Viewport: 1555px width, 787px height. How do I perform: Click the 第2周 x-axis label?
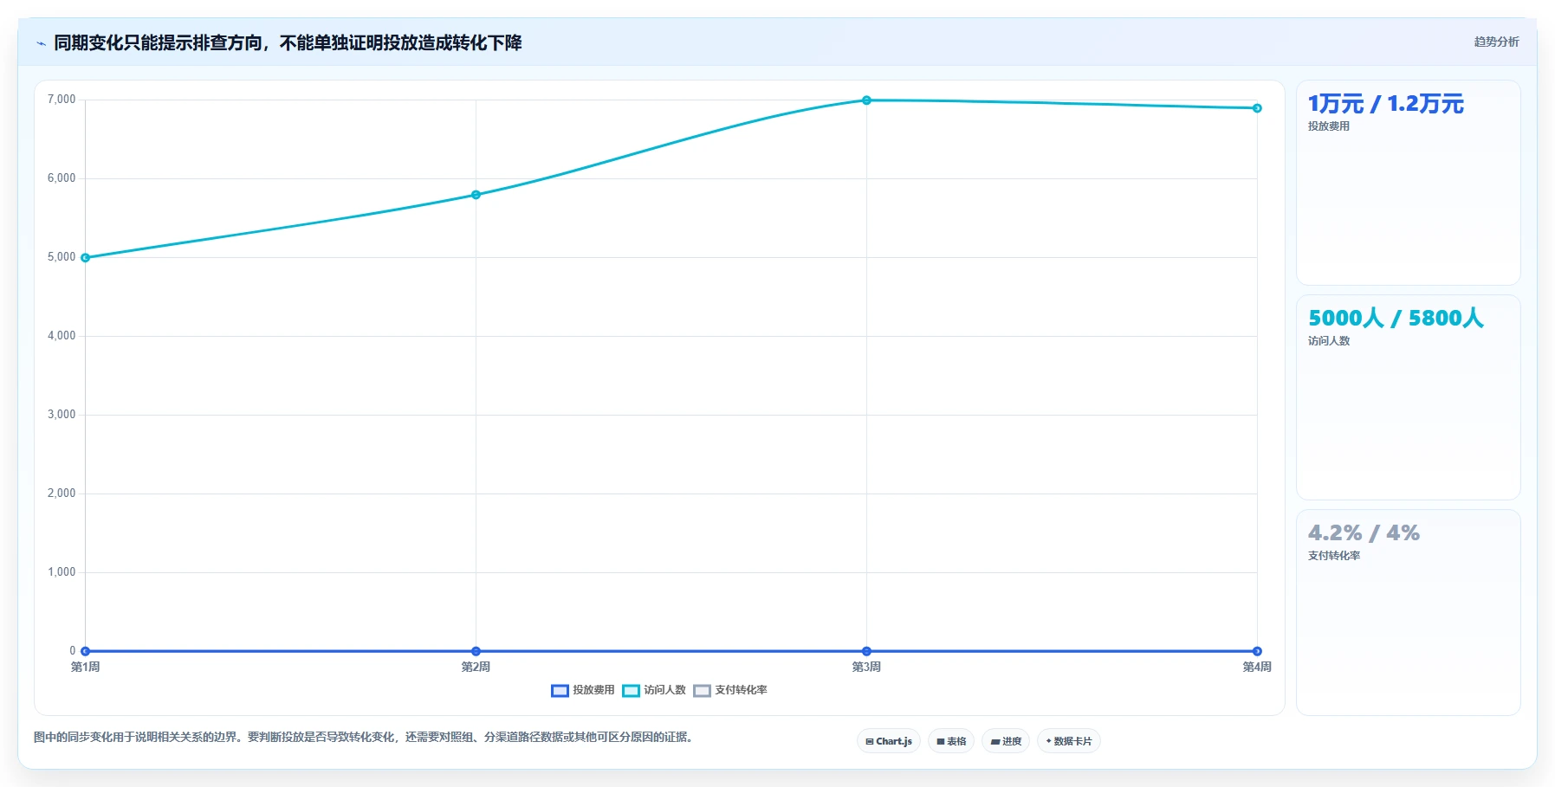point(476,667)
